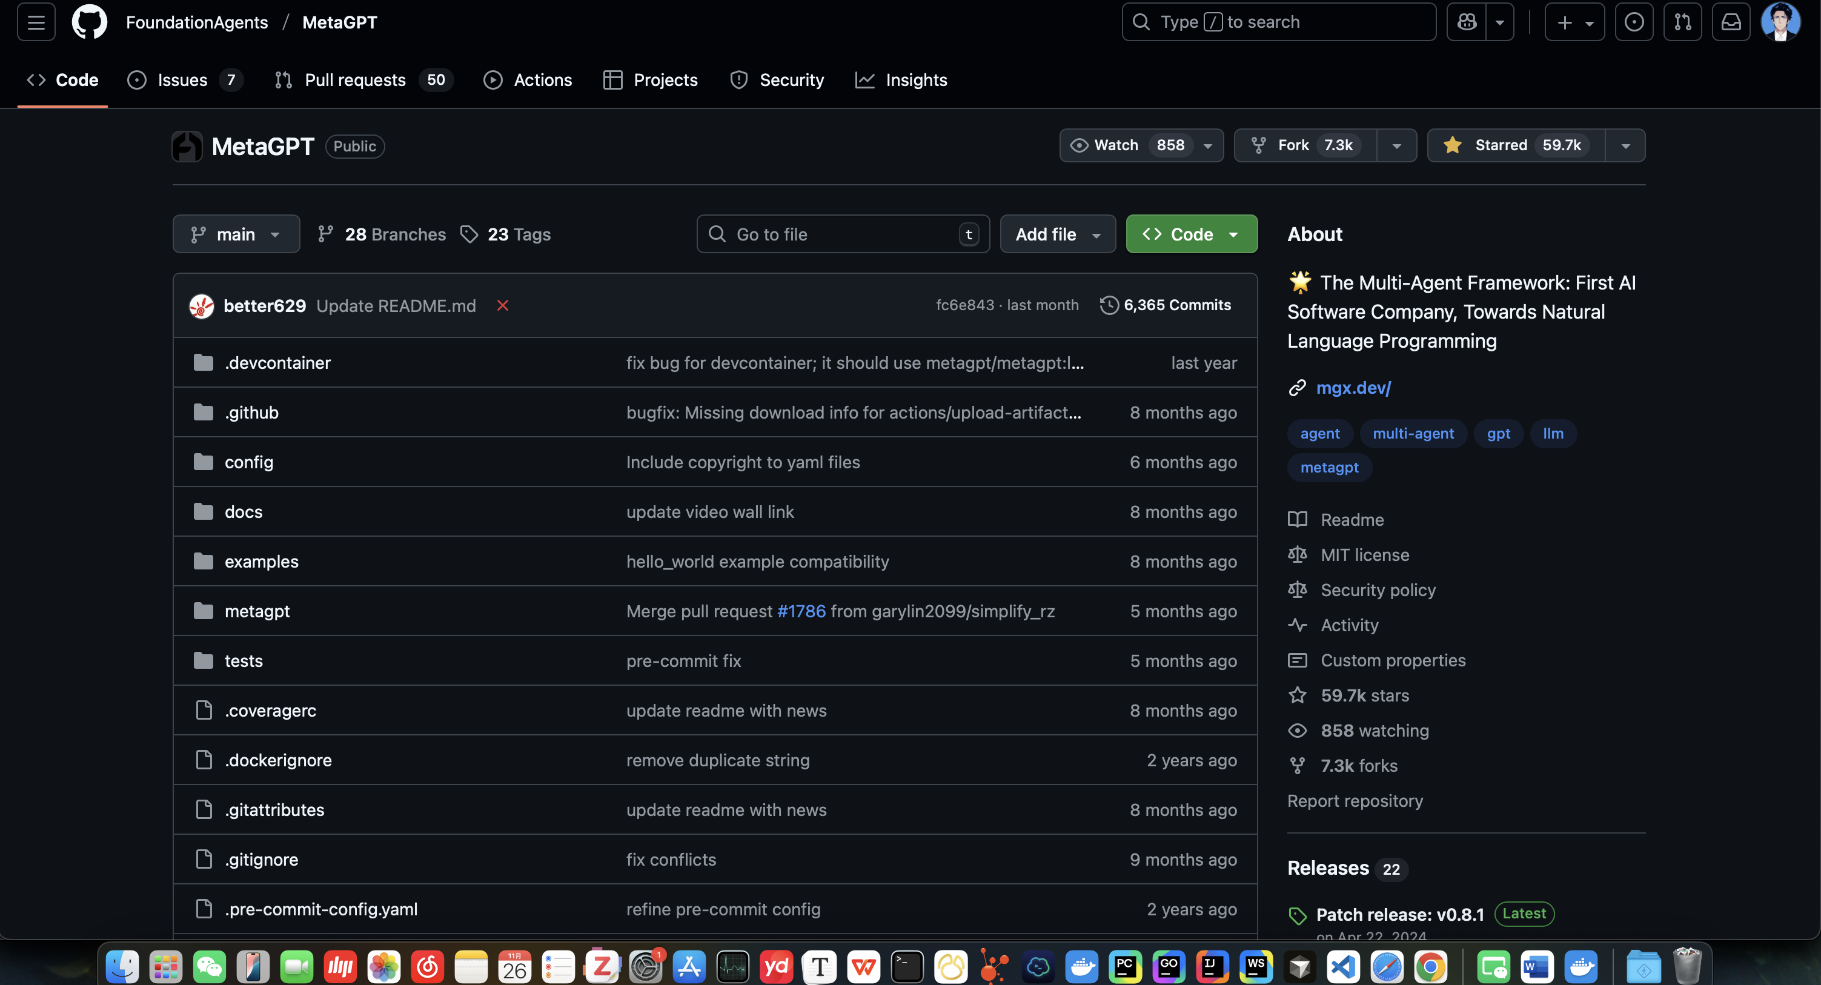This screenshot has height=985, width=1821.
Task: Open the Copilot chat icon
Action: pyautogui.click(x=1467, y=22)
